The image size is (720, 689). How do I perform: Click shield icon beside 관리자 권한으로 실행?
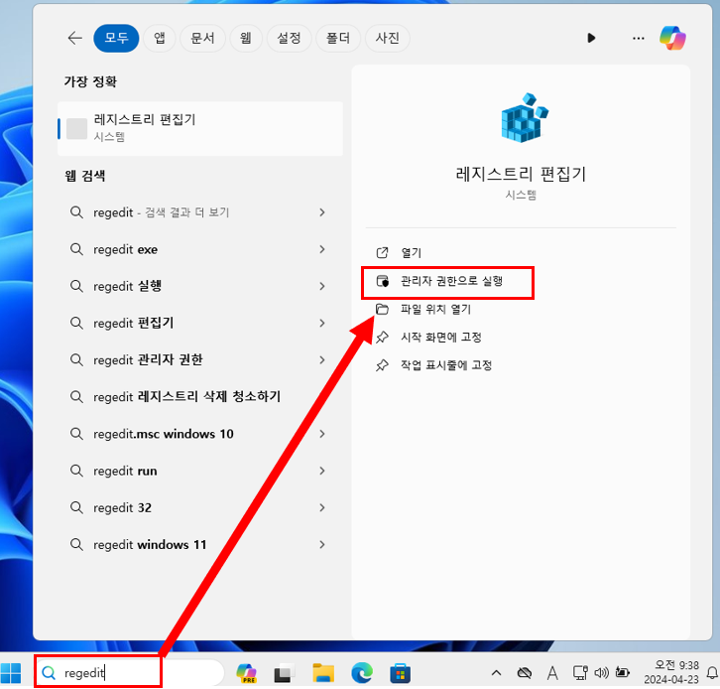point(383,281)
